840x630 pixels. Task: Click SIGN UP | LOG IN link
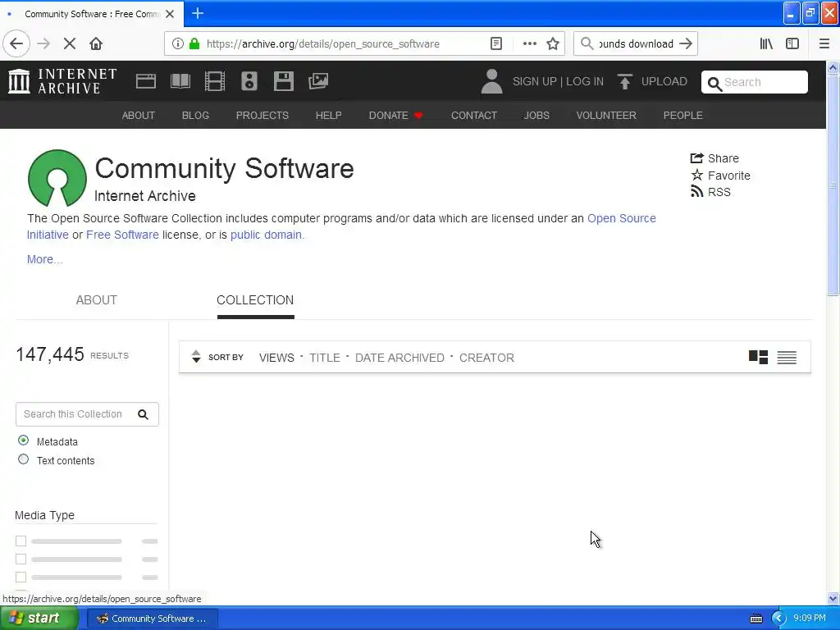click(558, 81)
